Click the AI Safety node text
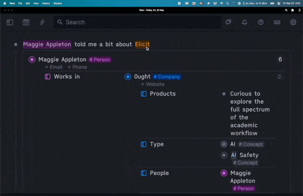 (x=245, y=155)
